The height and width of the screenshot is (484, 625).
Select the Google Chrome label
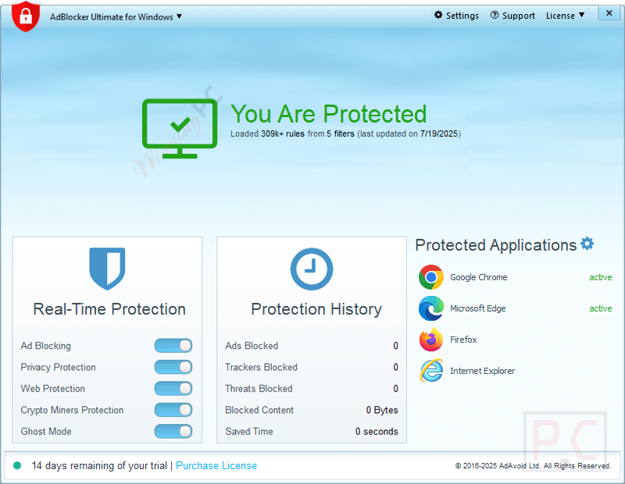(479, 277)
